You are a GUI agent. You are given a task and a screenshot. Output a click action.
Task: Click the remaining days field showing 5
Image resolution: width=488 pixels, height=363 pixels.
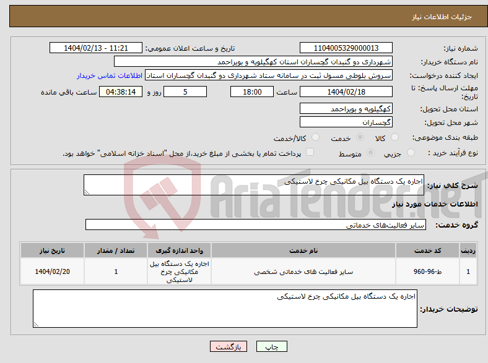pyautogui.click(x=185, y=92)
